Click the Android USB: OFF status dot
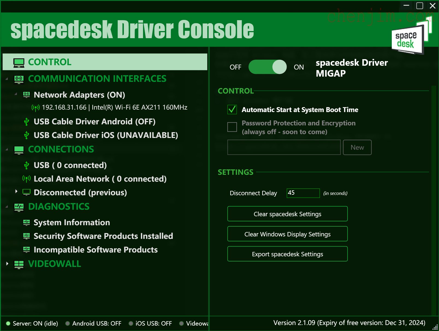This screenshot has width=439, height=331. (68, 323)
